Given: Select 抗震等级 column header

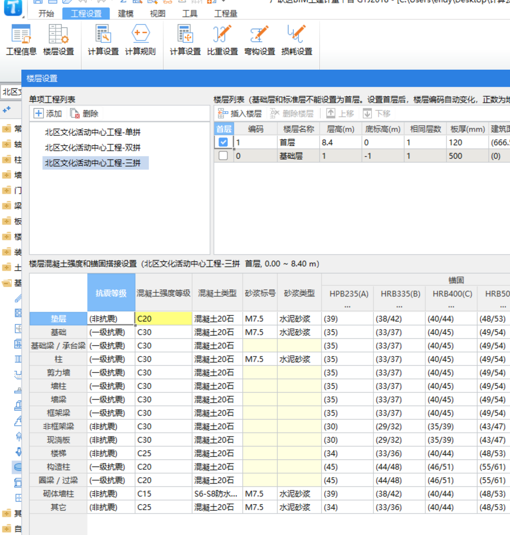Looking at the screenshot, I should point(111,293).
